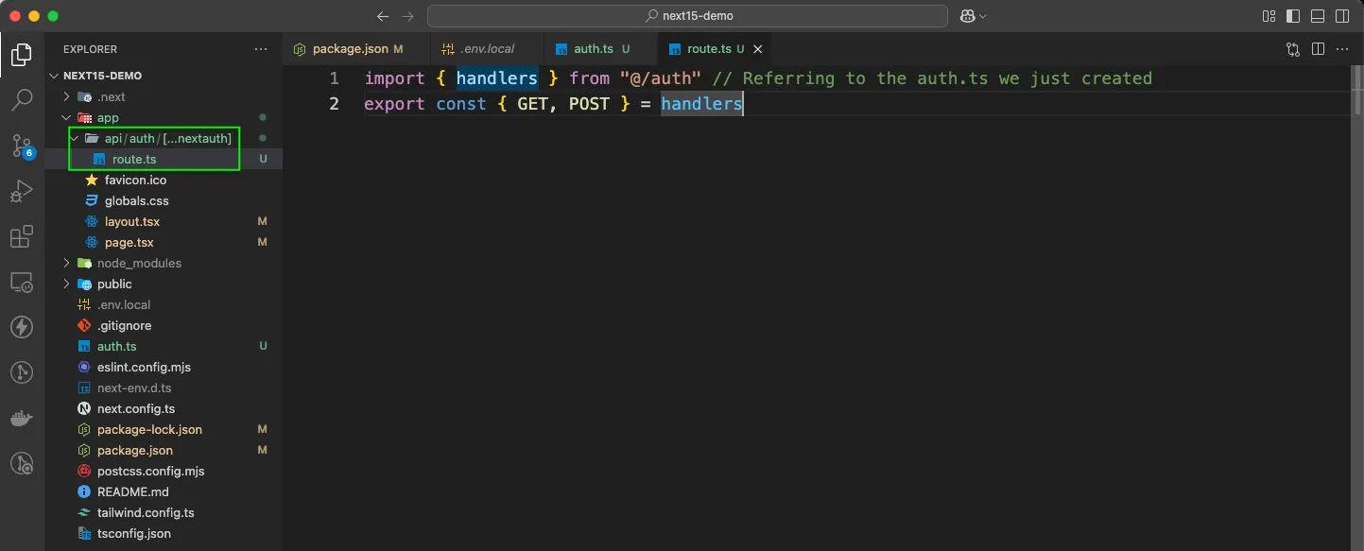This screenshot has width=1364, height=551.
Task: Open globals.css in the explorer
Action: 136,200
